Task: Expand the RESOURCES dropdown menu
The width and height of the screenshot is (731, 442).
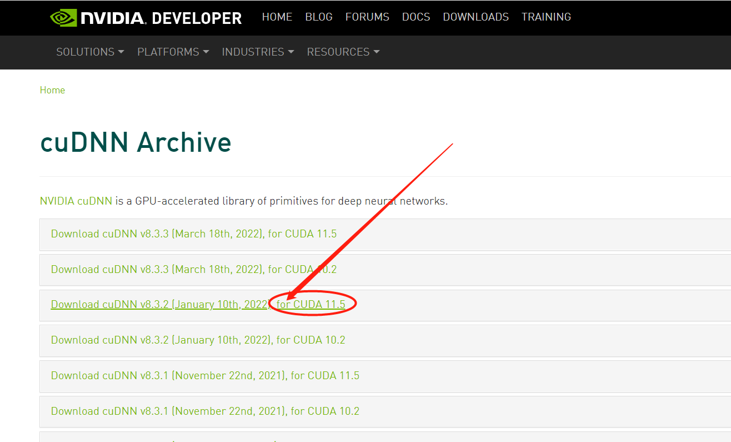Action: tap(343, 52)
